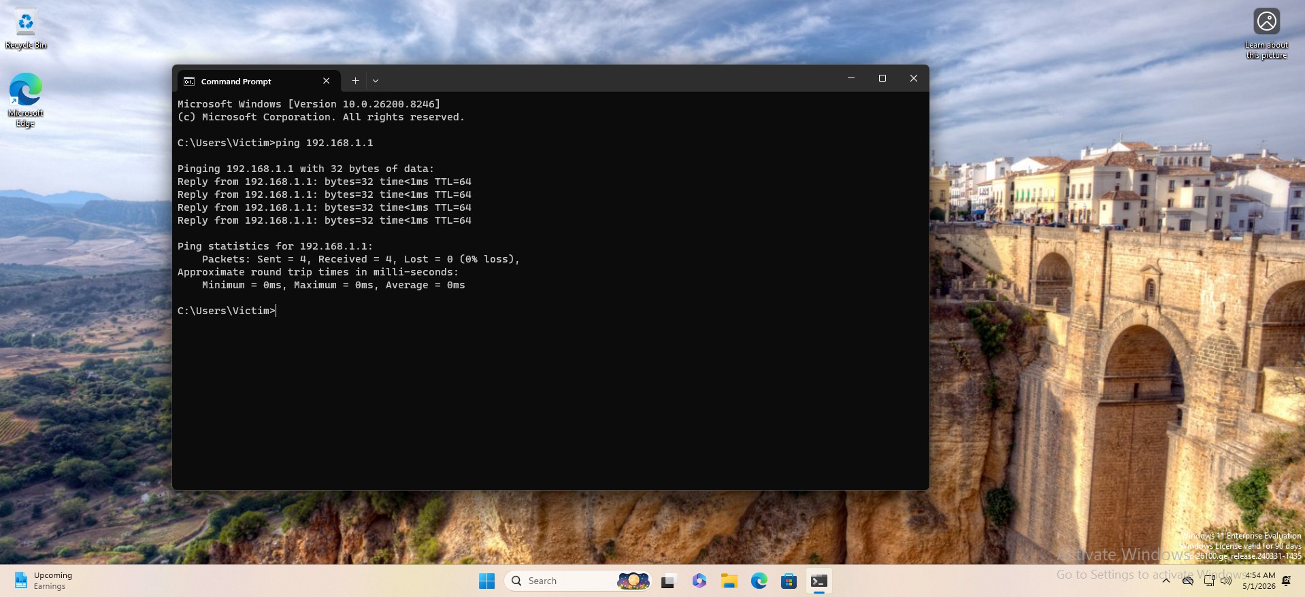Expand the new tab profile dropdown chevron

[376, 81]
